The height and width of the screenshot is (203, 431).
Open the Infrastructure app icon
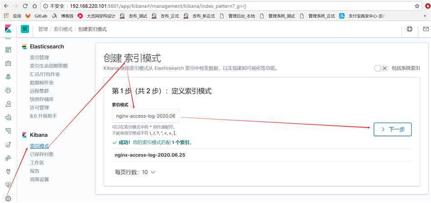pyautogui.click(x=8, y=104)
